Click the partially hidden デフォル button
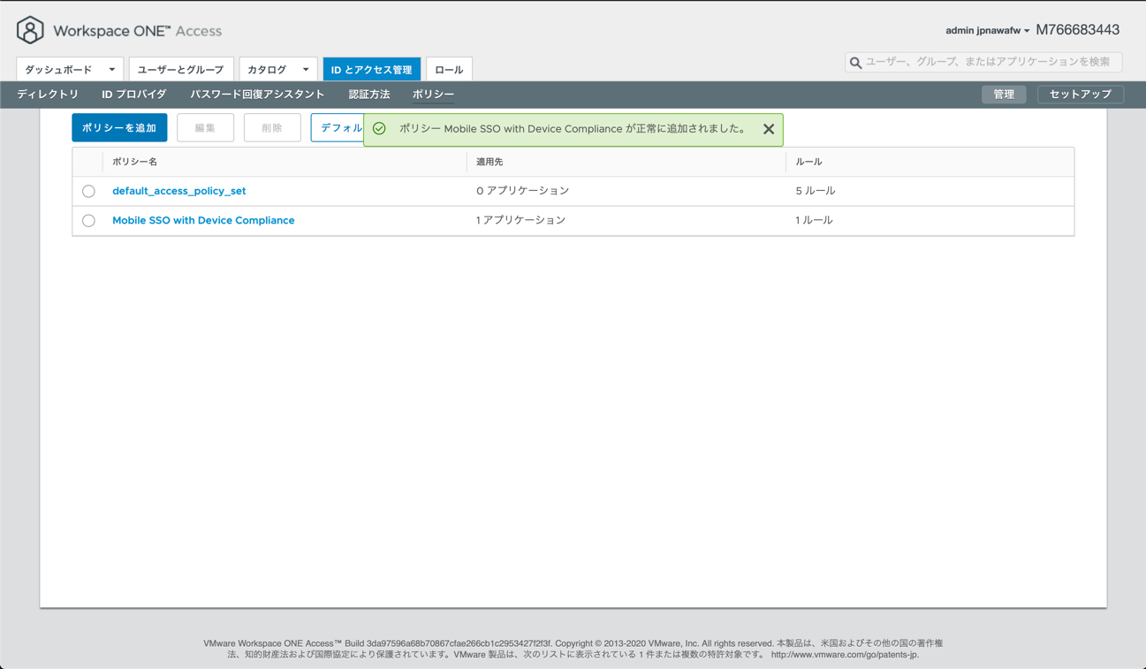The height and width of the screenshot is (669, 1146). click(x=338, y=128)
